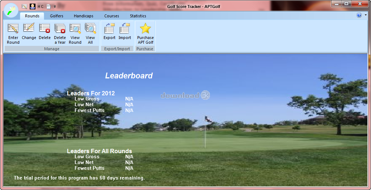Open the Handicaps tab
Image resolution: width=371 pixels, height=190 pixels.
84,16
